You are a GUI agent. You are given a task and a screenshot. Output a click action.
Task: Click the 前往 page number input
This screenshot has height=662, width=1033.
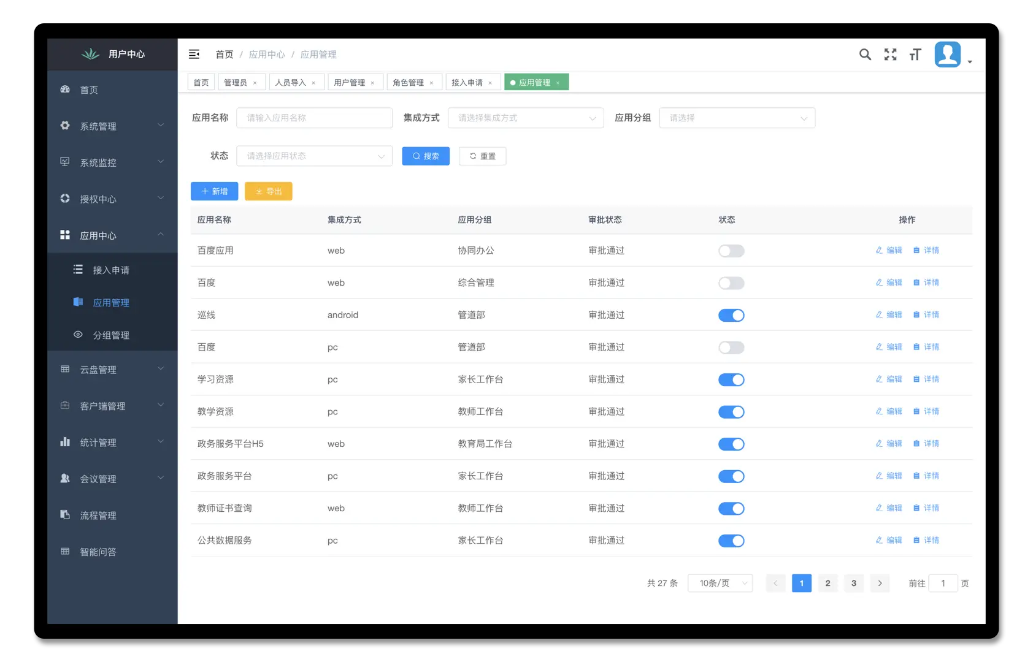pos(943,583)
